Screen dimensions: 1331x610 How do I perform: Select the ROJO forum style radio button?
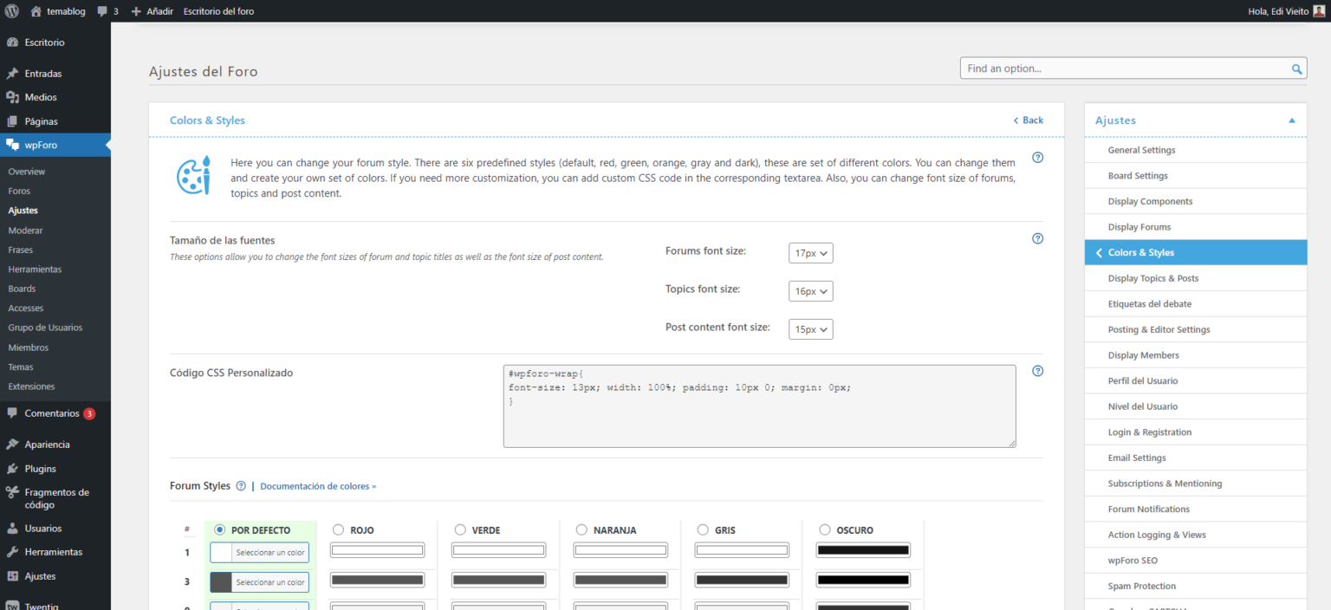click(x=338, y=529)
